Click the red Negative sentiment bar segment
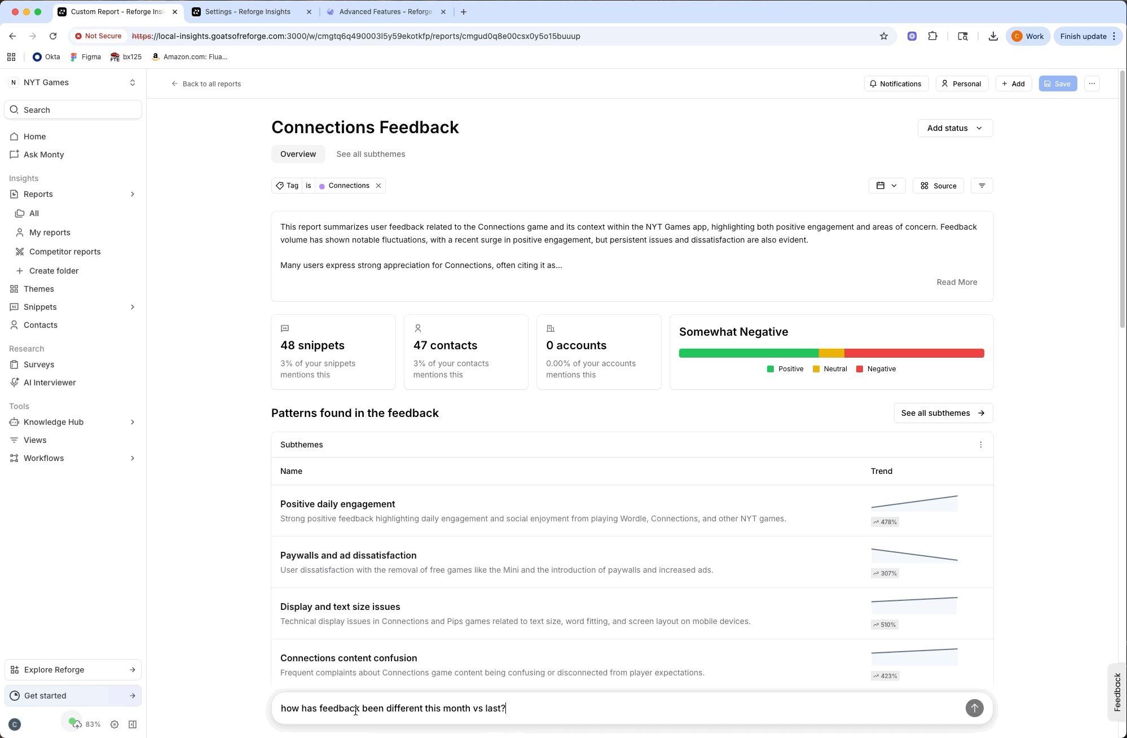The image size is (1127, 738). coord(914,353)
